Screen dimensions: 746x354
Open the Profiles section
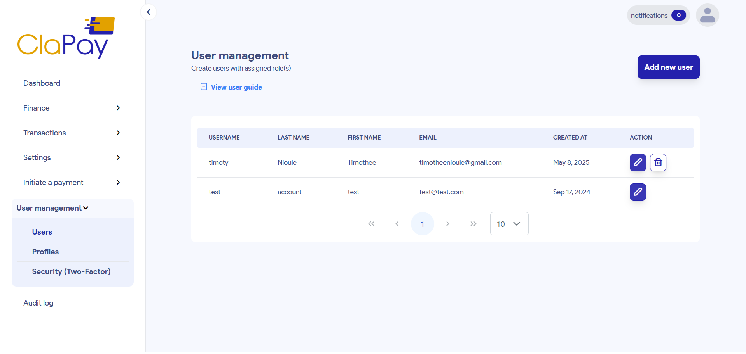click(45, 252)
